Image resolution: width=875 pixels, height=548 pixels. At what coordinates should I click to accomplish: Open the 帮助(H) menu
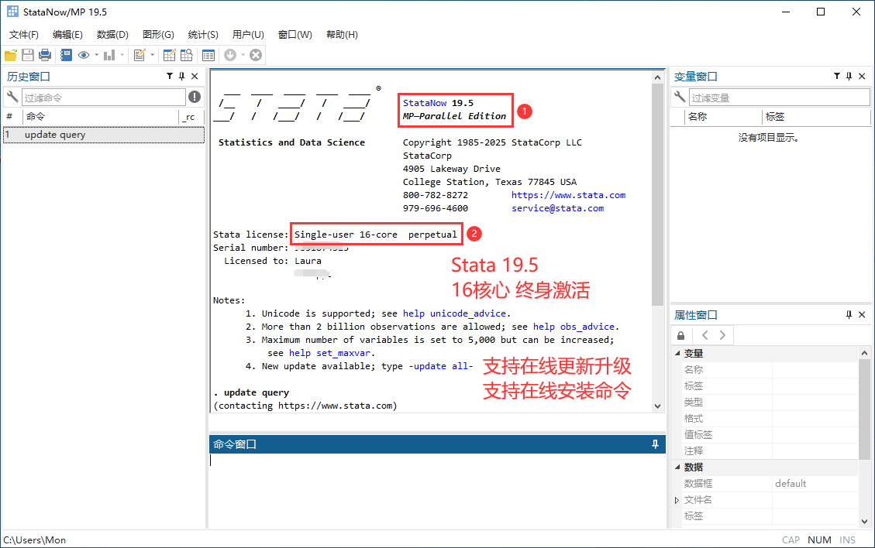click(x=342, y=35)
